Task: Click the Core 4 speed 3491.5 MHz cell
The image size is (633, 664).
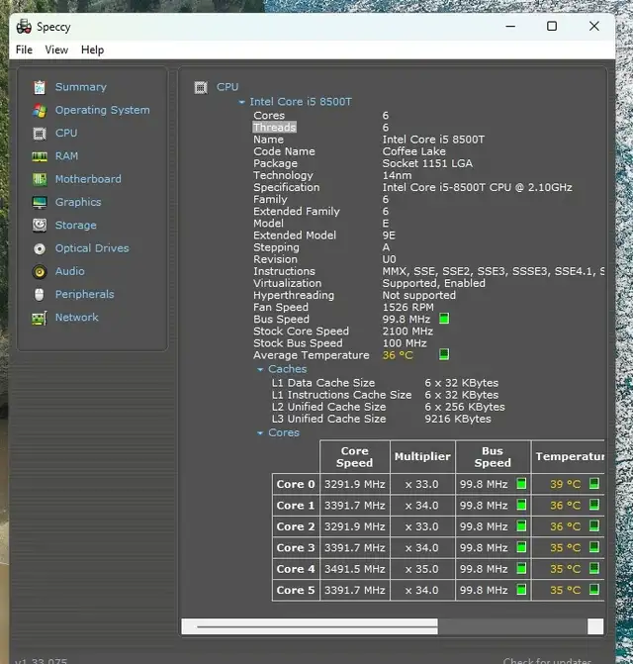Action: [355, 569]
